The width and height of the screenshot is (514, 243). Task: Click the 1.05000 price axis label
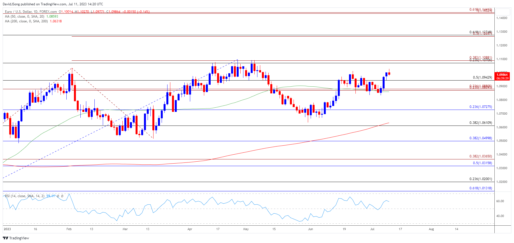(502, 141)
